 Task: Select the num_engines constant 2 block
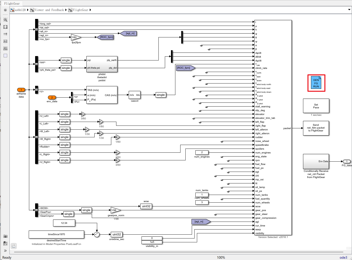tap(202, 152)
